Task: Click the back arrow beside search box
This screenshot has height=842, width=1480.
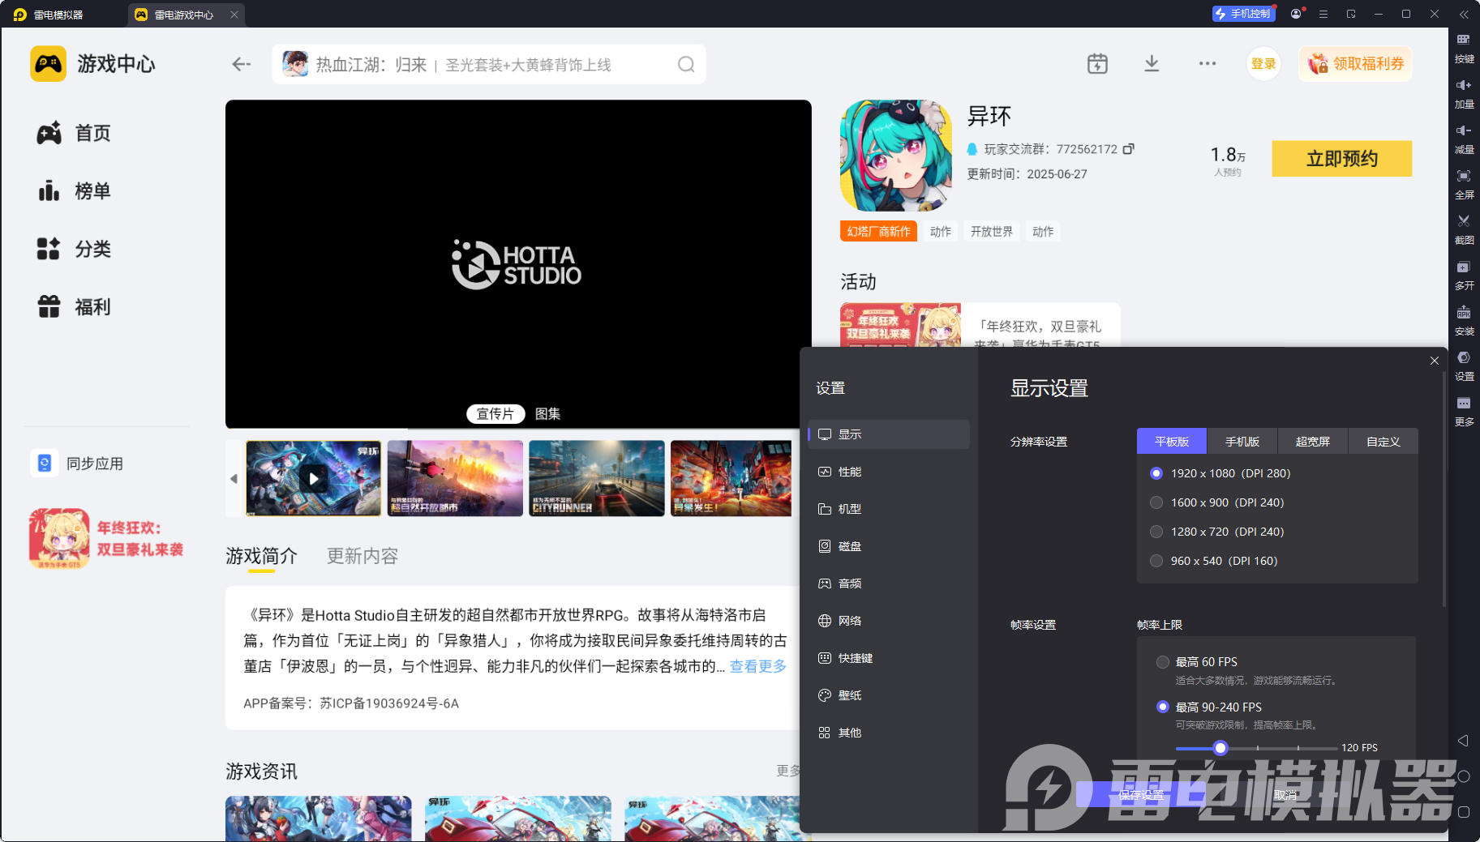Action: (241, 64)
